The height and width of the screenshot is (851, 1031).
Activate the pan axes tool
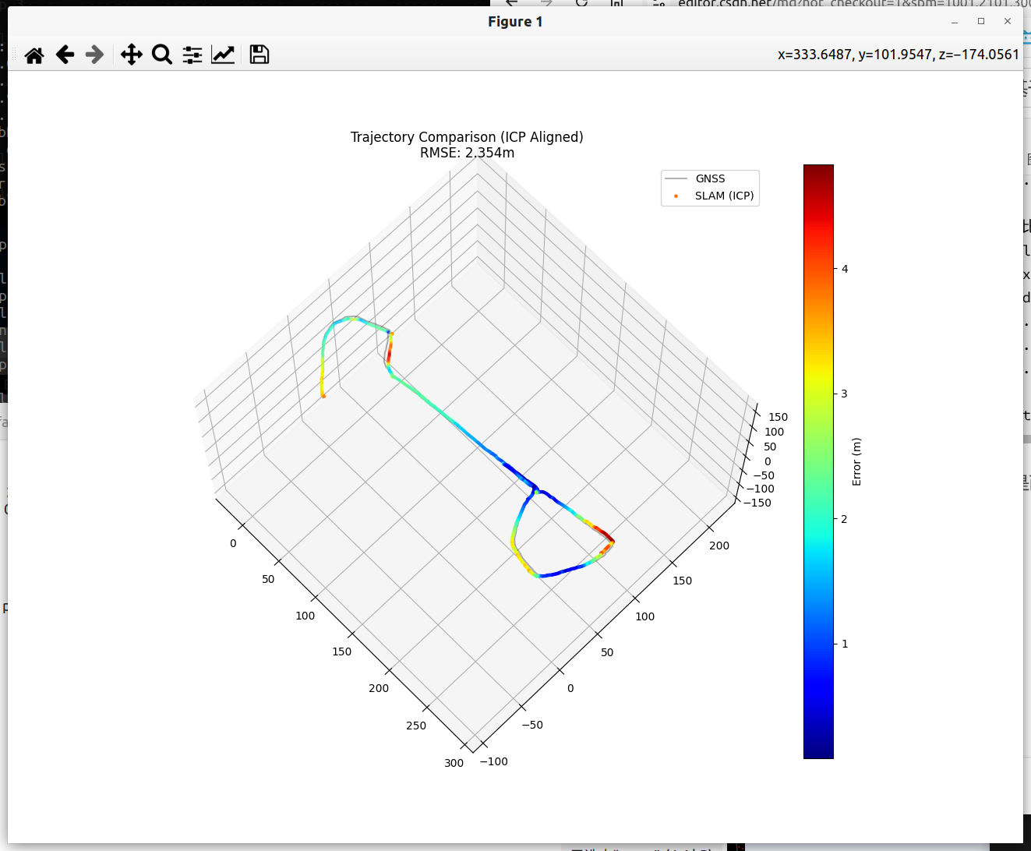point(132,55)
